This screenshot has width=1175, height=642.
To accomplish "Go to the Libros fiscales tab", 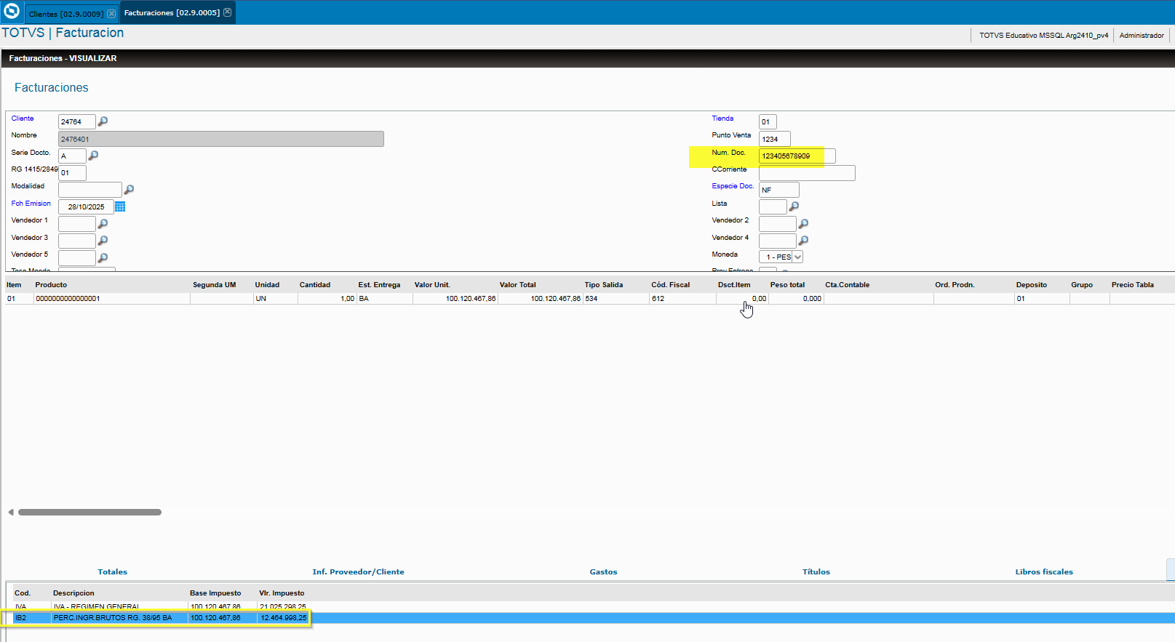I will pos(1044,572).
